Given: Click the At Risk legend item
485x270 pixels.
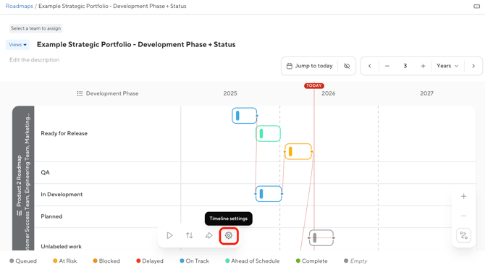Looking at the screenshot, I should 65,261.
